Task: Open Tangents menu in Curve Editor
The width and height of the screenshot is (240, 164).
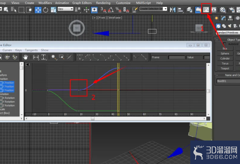Action: pos(31,50)
